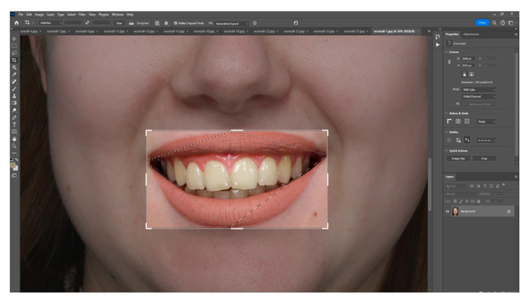Image resolution: width=529 pixels, height=304 pixels.
Task: Open the grid overlay options in the crop toolbar
Action: [157, 23]
